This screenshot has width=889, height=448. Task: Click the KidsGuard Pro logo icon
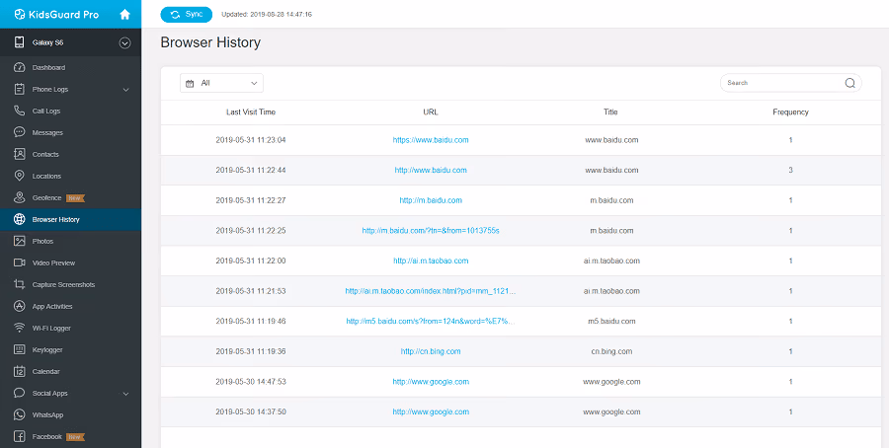click(20, 14)
